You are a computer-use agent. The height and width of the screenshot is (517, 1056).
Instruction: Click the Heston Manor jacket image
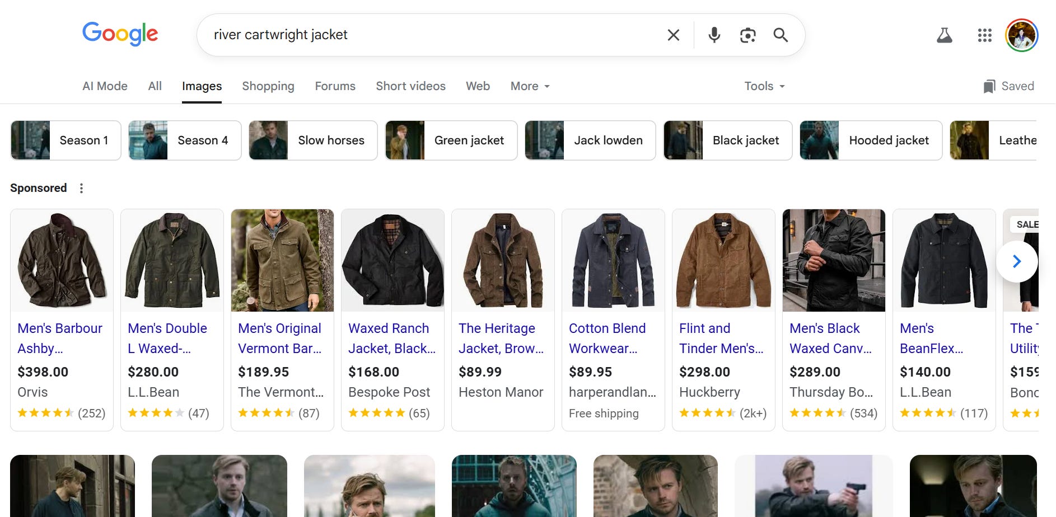click(503, 260)
